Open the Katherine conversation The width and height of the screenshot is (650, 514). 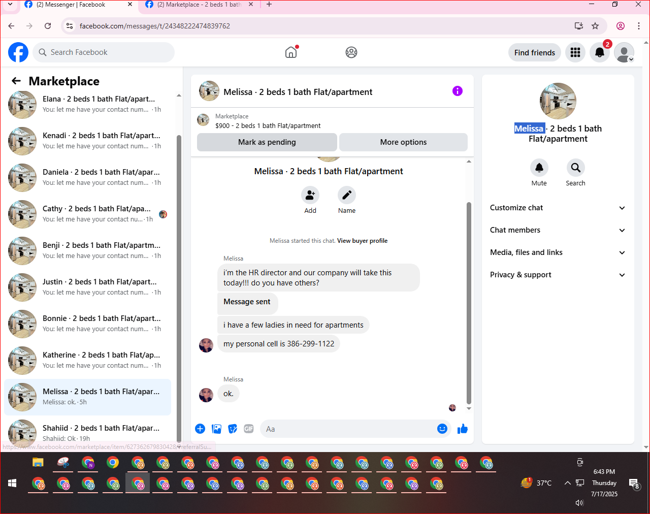tap(88, 360)
